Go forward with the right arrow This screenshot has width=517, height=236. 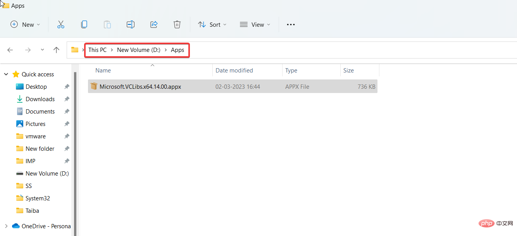pyautogui.click(x=28, y=50)
